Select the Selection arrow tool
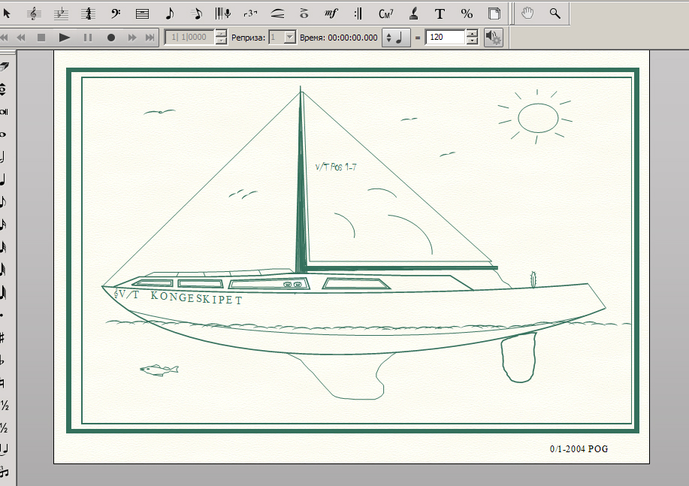Viewport: 689px width, 486px height. 7,13
